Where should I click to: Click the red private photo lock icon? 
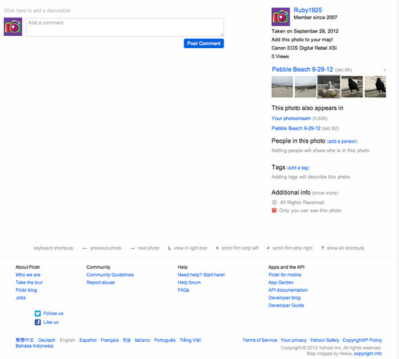tap(274, 210)
